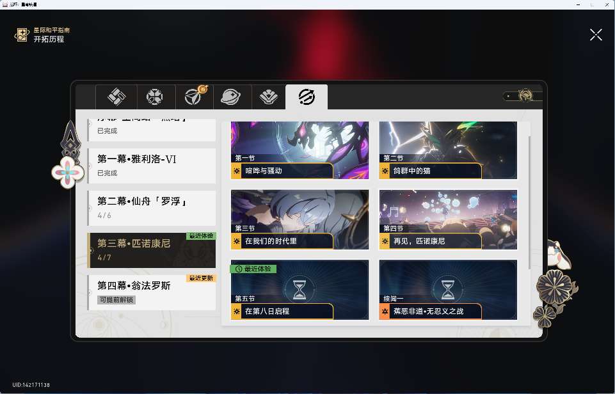Open section card 再见，匹诺康尼
Screen dimensions: 615x394
[x=448, y=219]
